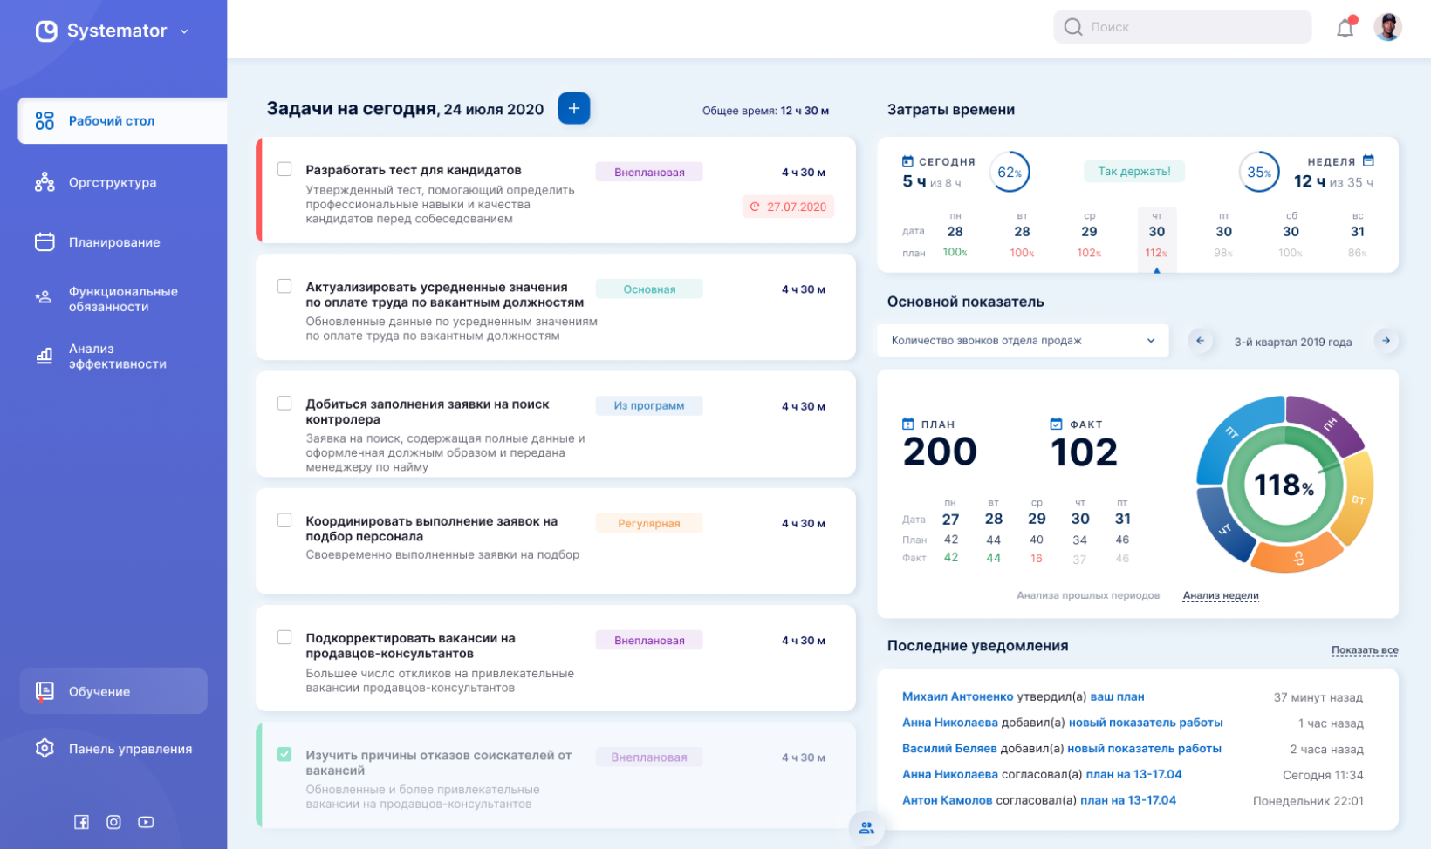Open Анализ эффективности menu item
The width and height of the screenshot is (1431, 849).
pyautogui.click(x=117, y=356)
